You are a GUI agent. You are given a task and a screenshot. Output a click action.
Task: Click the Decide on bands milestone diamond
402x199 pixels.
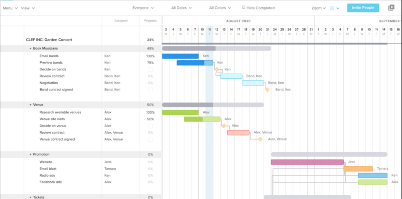(216, 69)
